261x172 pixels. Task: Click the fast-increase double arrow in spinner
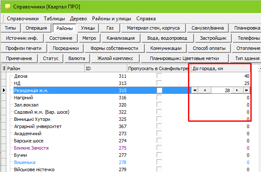point(246,90)
